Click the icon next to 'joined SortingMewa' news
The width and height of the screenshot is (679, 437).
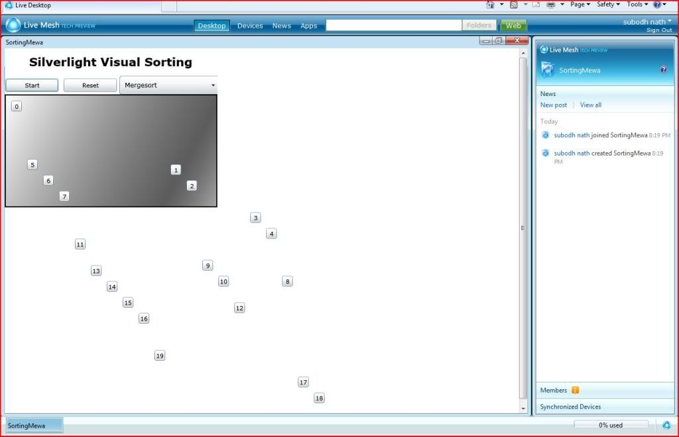(546, 135)
